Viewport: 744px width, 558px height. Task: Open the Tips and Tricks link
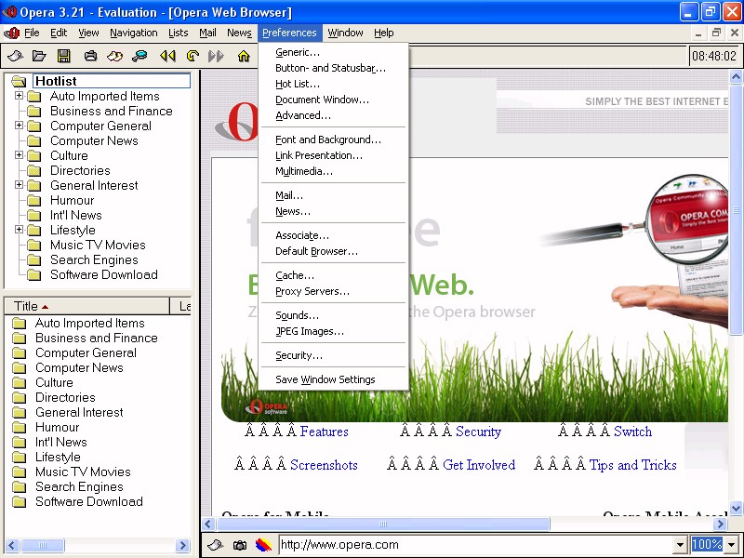[633, 465]
